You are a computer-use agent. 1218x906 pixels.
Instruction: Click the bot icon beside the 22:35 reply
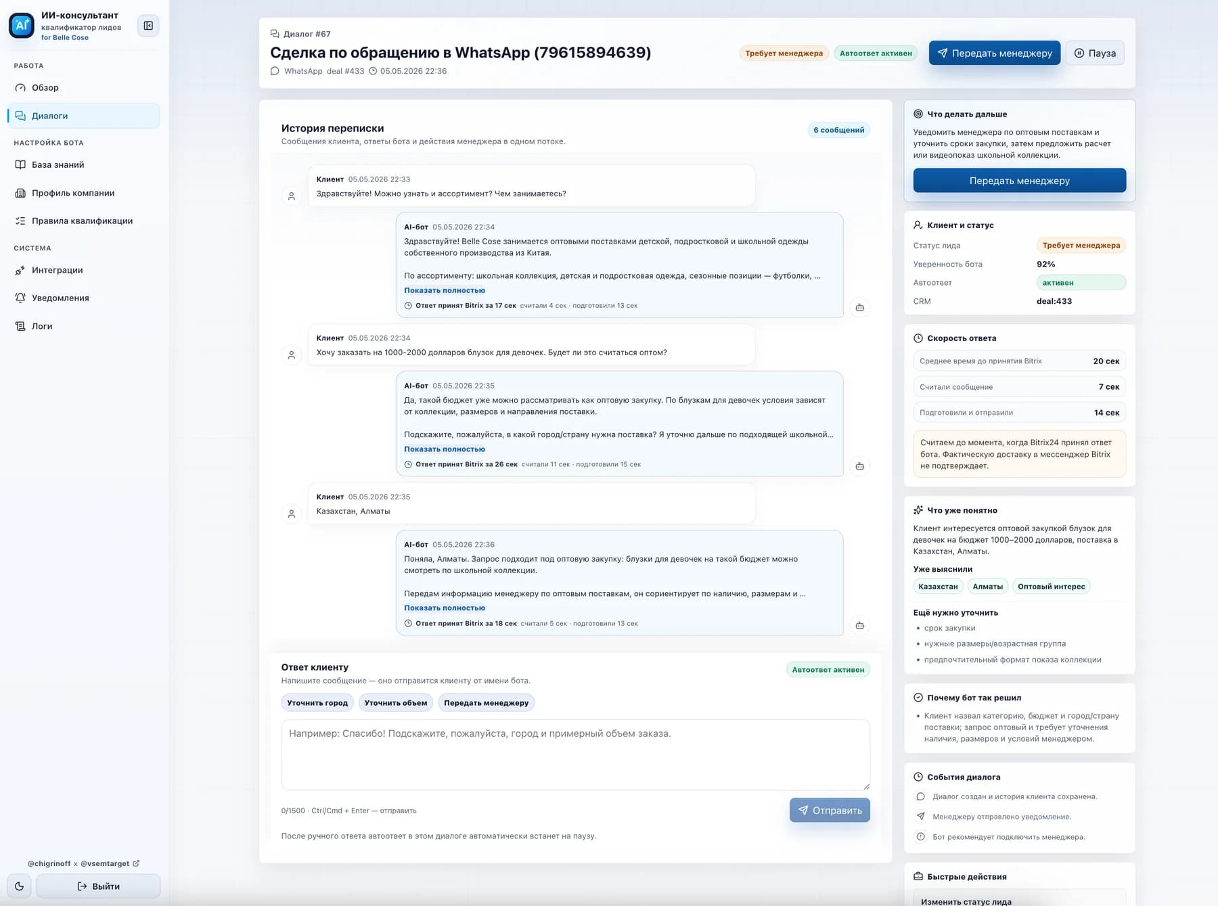pos(859,466)
